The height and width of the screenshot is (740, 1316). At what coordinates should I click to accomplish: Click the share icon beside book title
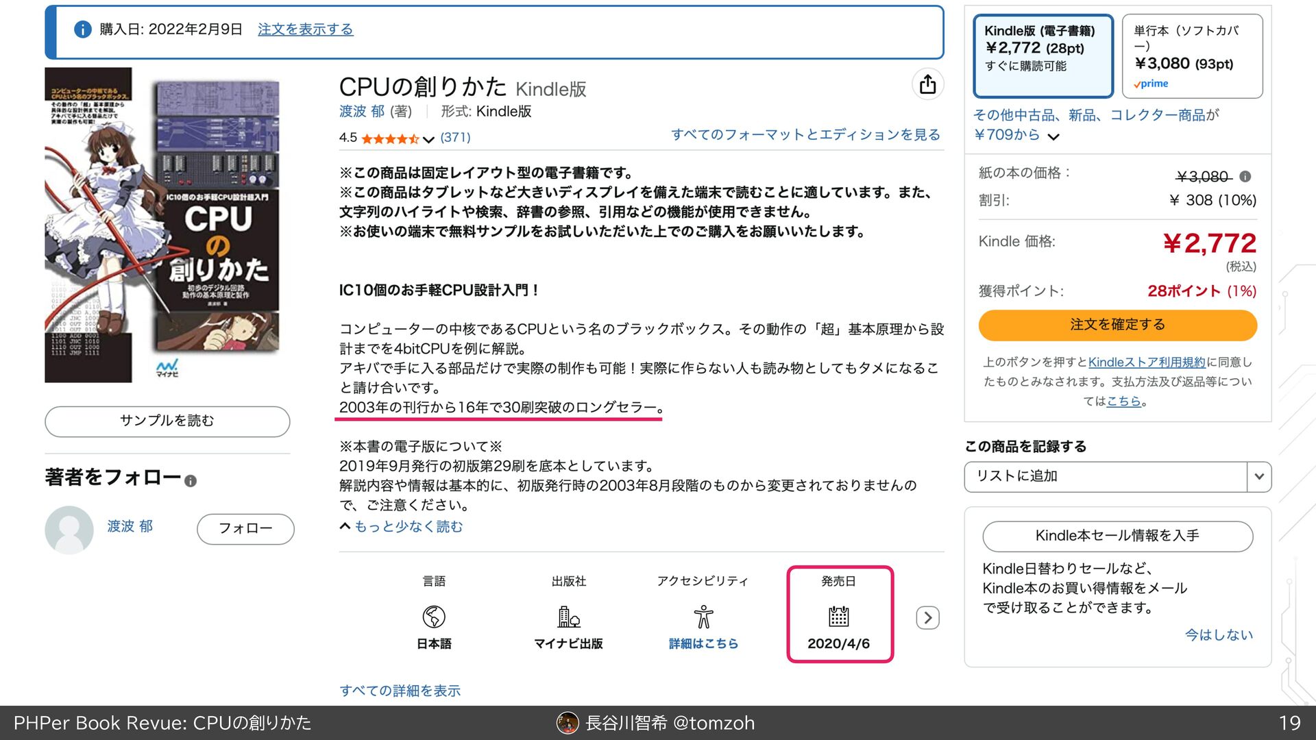(x=927, y=84)
